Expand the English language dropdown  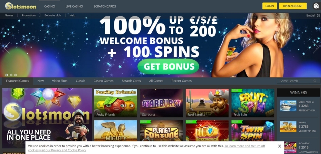313,15
